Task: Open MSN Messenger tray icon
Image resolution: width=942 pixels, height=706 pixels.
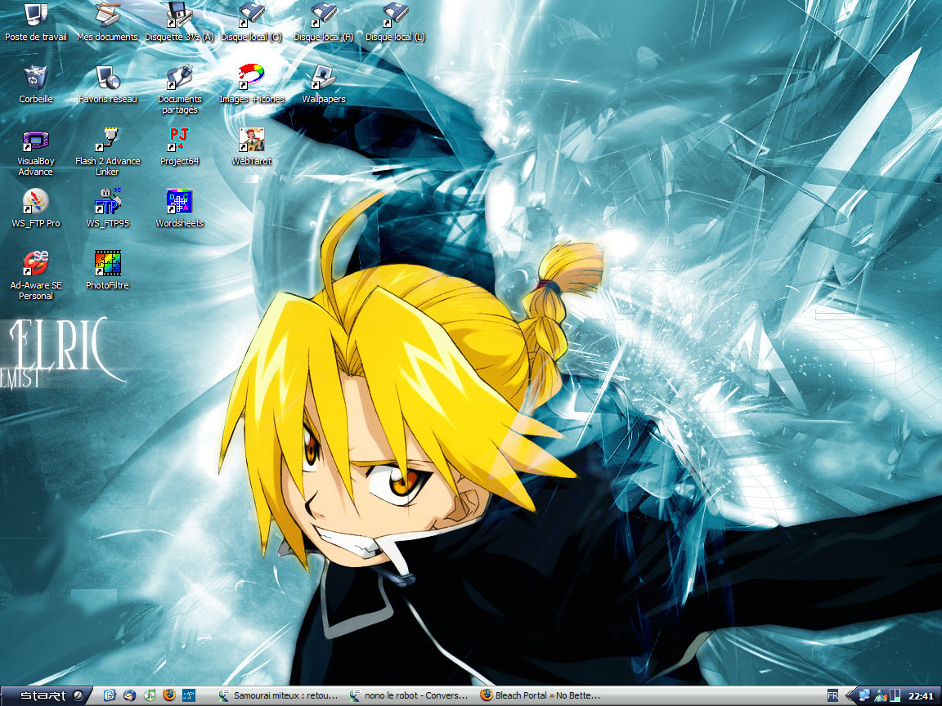Action: (x=881, y=696)
